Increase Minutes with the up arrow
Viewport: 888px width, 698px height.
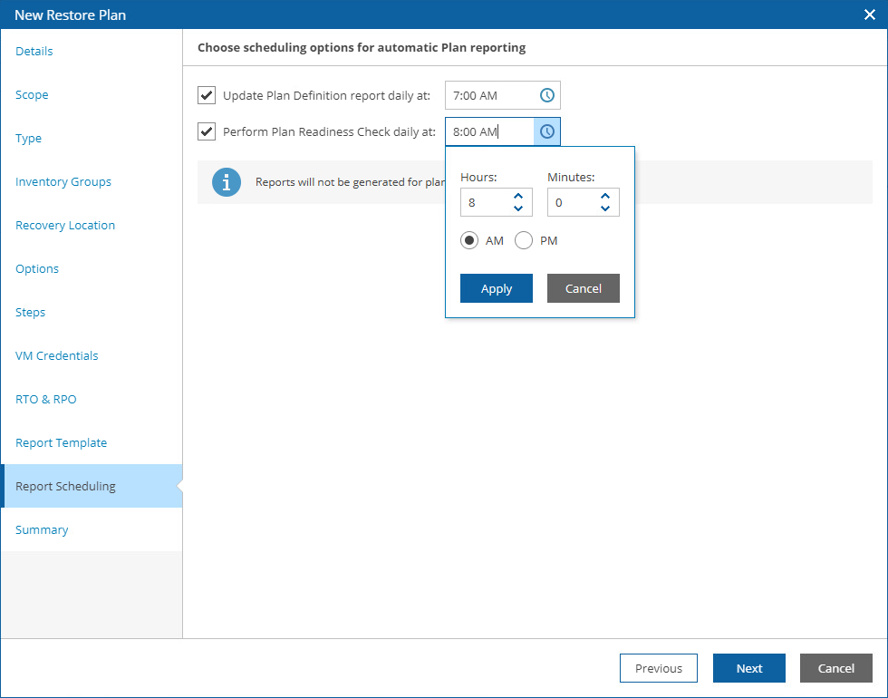(x=605, y=196)
